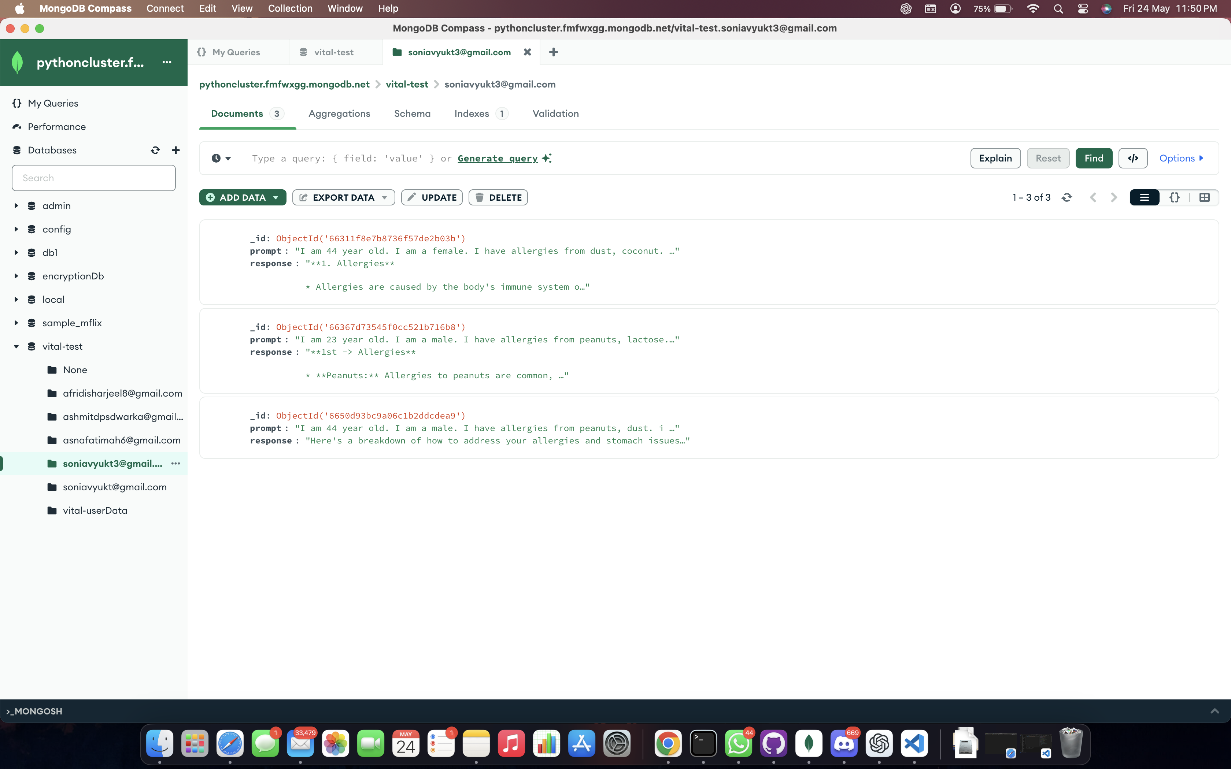Expand query Options

[1181, 158]
